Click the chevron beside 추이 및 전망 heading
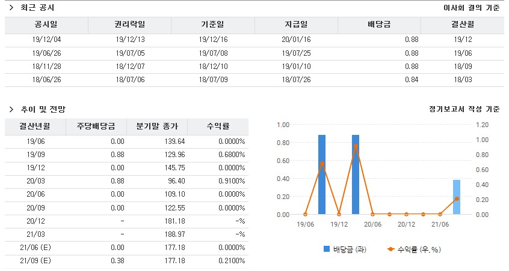 pos(11,109)
